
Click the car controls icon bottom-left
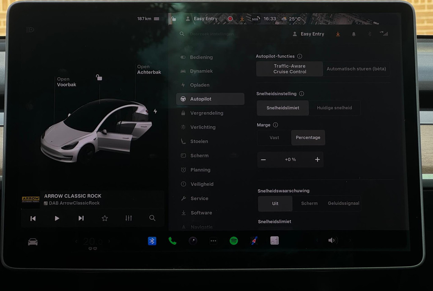[x=33, y=242]
